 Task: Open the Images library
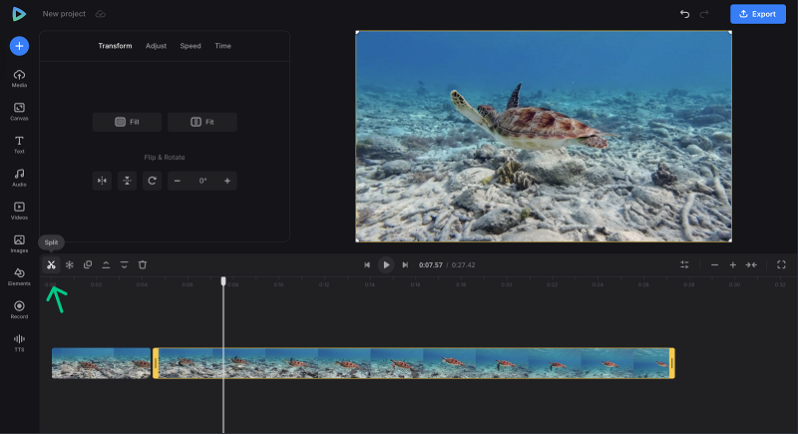pyautogui.click(x=19, y=243)
